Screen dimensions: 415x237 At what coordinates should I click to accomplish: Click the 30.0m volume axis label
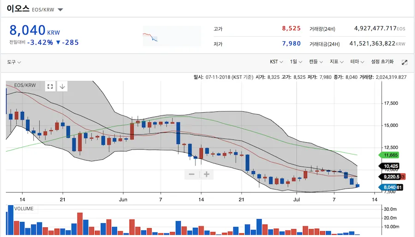coord(390,209)
